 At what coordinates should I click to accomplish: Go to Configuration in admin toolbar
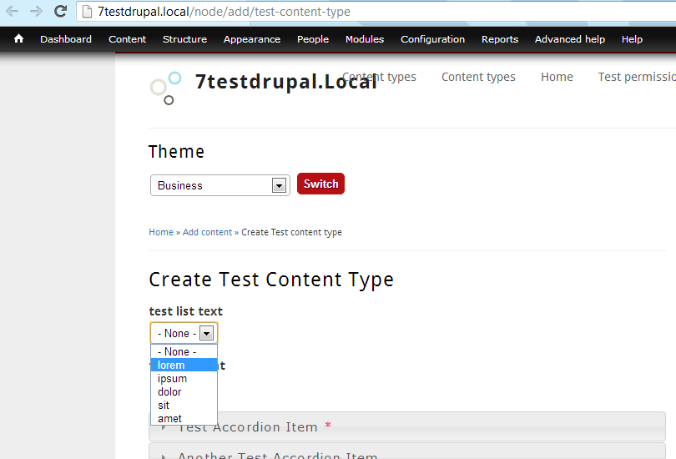coord(432,39)
